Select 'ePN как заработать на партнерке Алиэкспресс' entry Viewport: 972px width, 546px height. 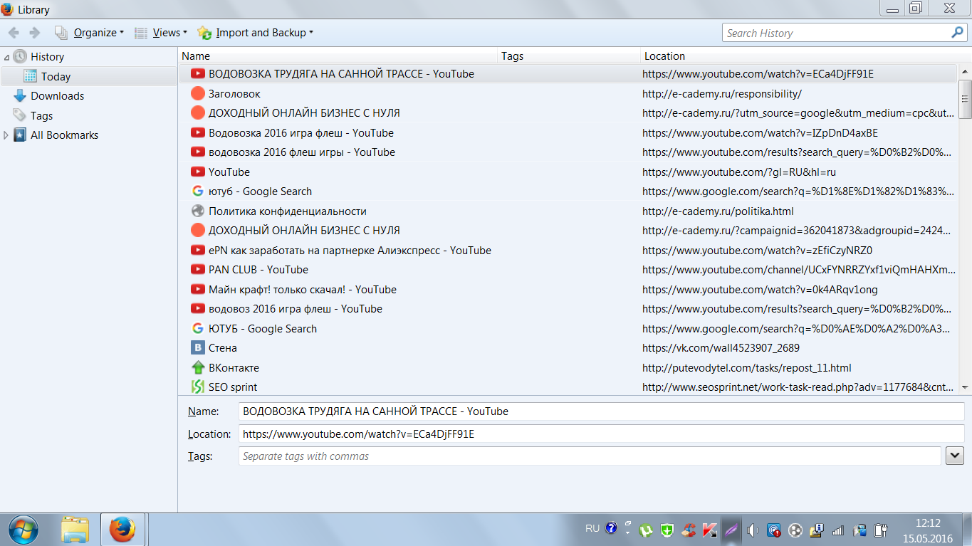(350, 251)
